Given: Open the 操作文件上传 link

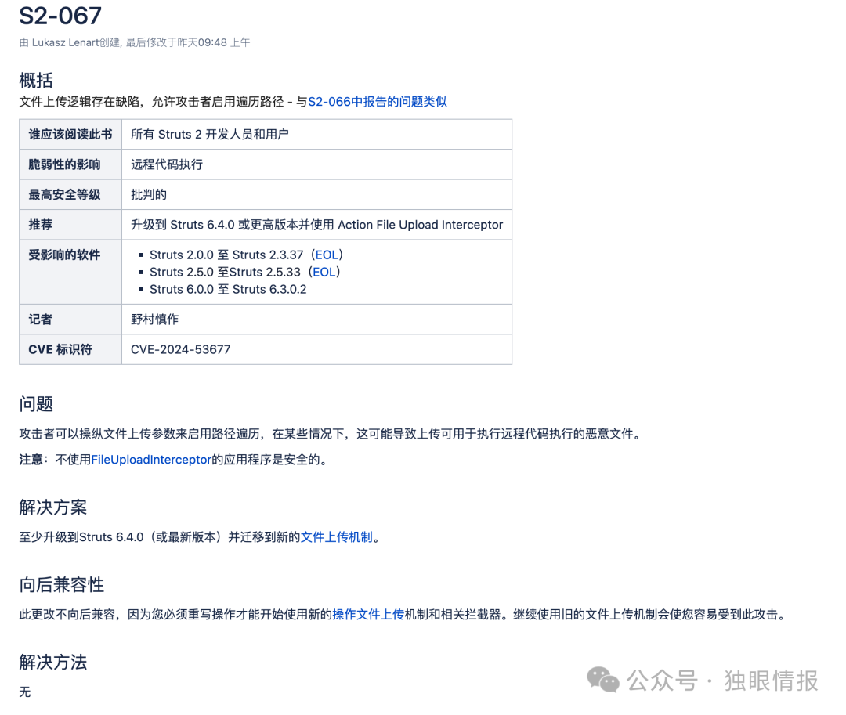Looking at the screenshot, I should click(368, 615).
